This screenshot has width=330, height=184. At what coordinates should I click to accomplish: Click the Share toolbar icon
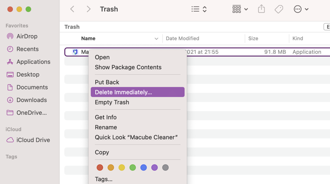(x=261, y=9)
